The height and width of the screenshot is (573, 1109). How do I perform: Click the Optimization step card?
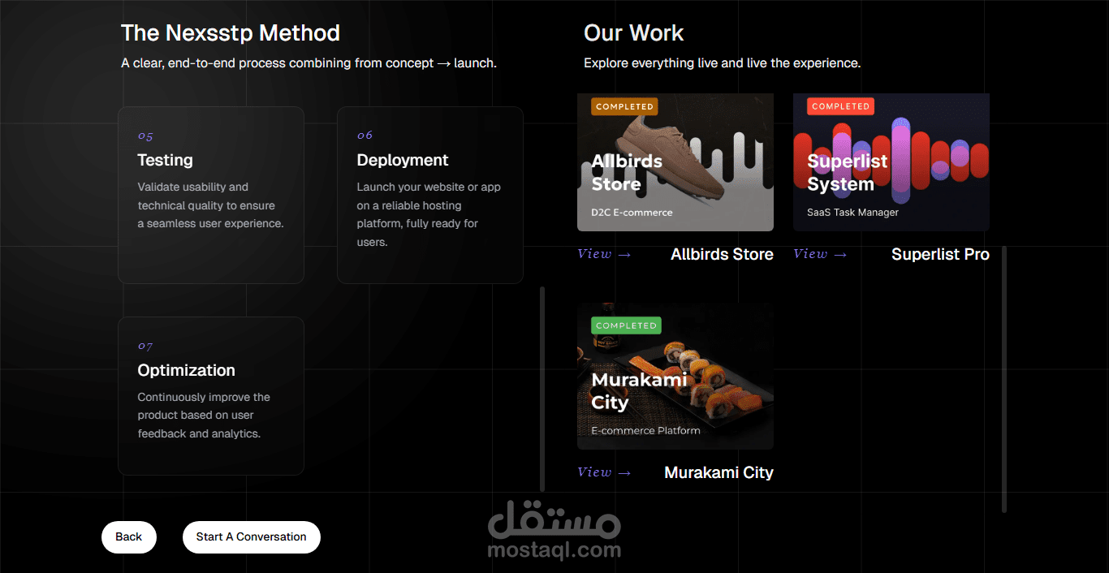tap(211, 396)
